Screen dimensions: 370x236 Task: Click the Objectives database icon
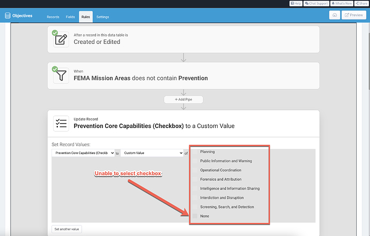click(x=8, y=16)
